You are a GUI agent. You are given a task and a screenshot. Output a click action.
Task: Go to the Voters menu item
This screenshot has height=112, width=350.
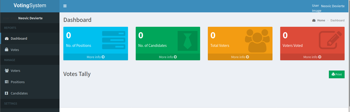[15, 71]
